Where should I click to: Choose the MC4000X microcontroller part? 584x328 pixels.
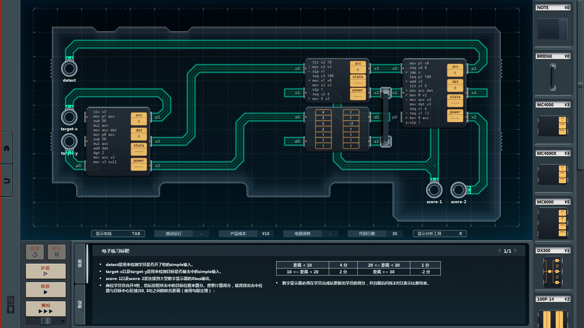pyautogui.click(x=553, y=174)
